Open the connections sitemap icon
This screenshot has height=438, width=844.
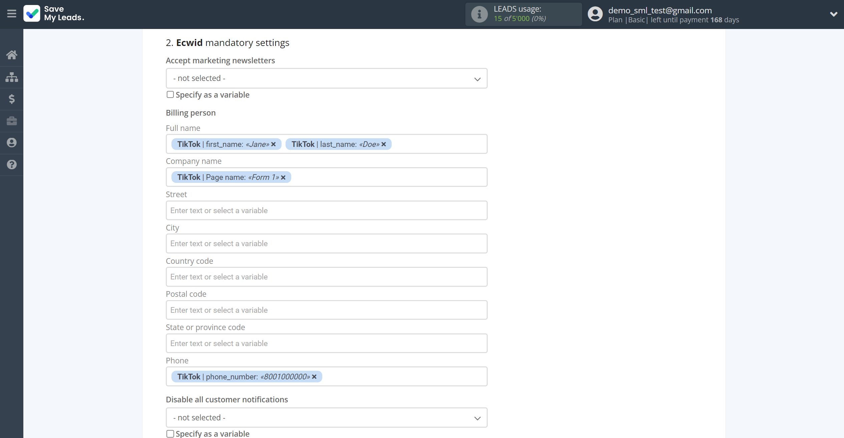(12, 77)
